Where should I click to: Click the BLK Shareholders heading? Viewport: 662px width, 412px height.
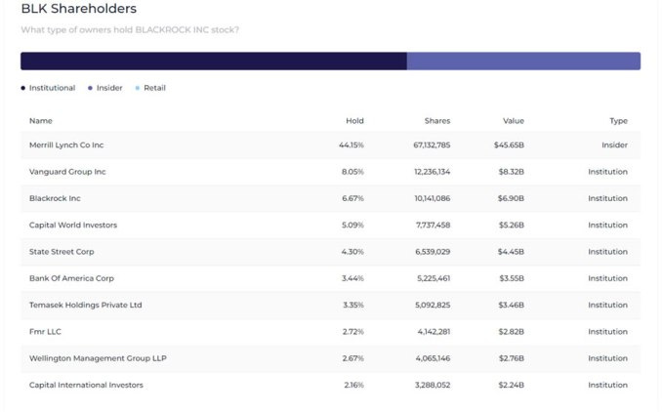click(79, 9)
